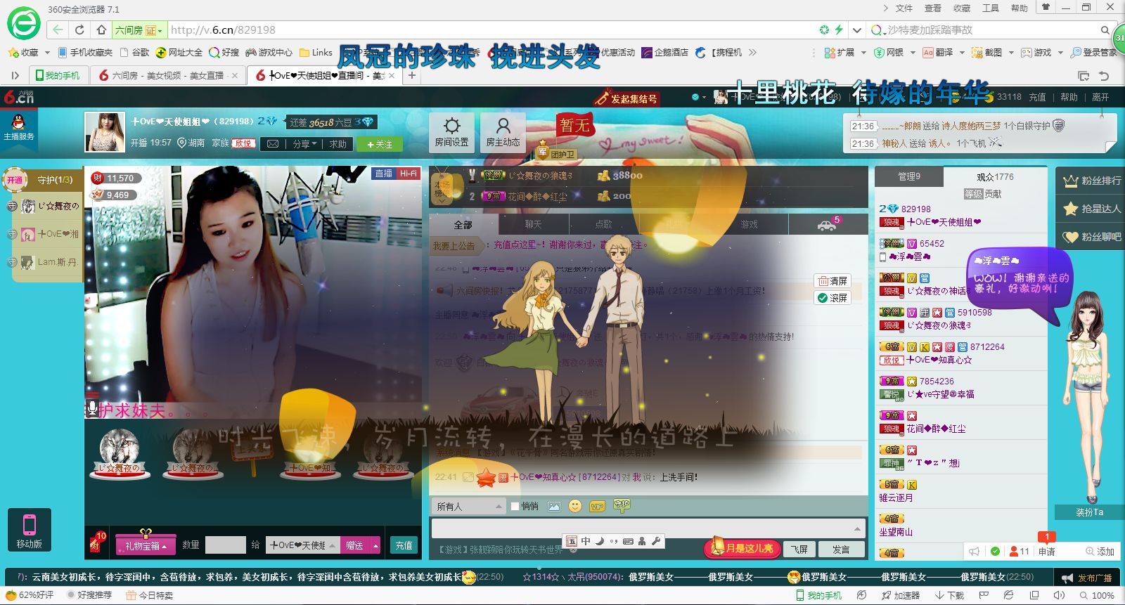
Task: Open the smiley emoji picker in chat
Action: 575,506
